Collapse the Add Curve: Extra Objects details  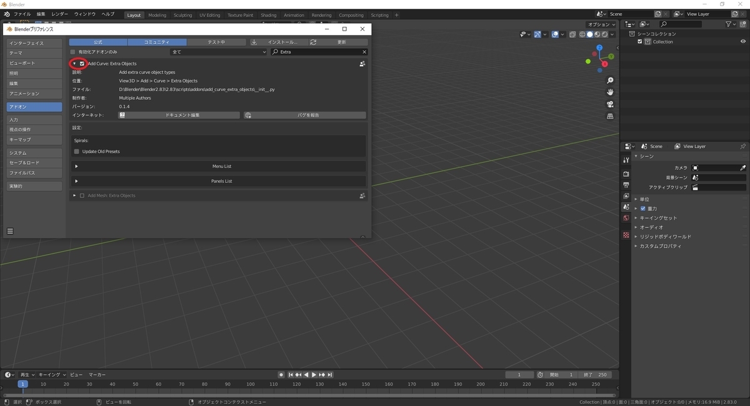[74, 64]
